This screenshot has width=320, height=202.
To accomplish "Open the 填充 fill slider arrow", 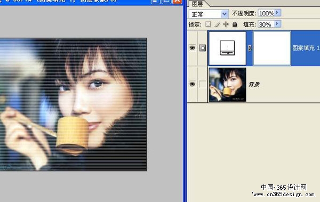I will [x=277, y=24].
